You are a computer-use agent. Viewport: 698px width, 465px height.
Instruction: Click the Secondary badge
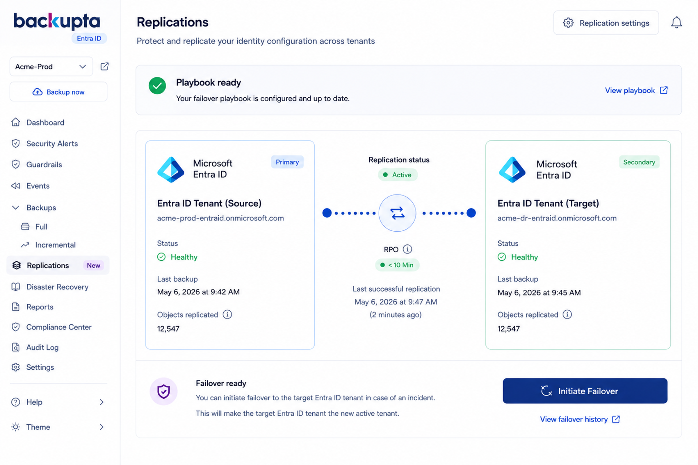pyautogui.click(x=639, y=162)
